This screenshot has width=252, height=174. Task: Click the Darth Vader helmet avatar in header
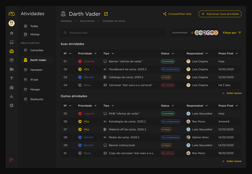click(63, 14)
